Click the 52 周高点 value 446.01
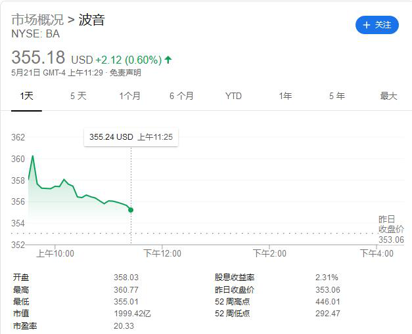This screenshot has width=412, height=334. pyautogui.click(x=328, y=301)
